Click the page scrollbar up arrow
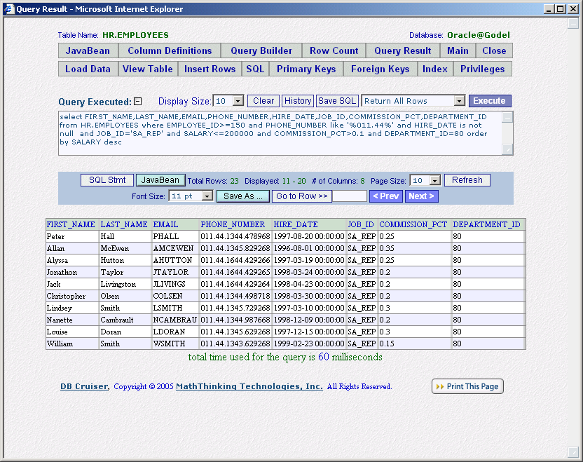The image size is (583, 462). [x=573, y=23]
